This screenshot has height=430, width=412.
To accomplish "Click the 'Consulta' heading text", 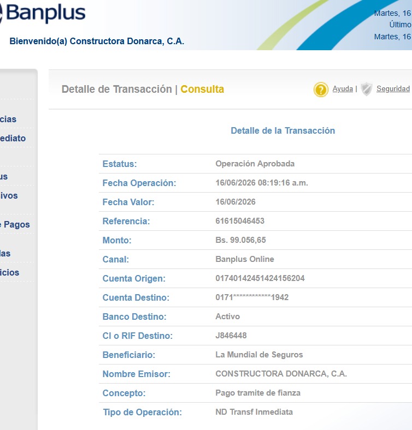I will coord(202,89).
